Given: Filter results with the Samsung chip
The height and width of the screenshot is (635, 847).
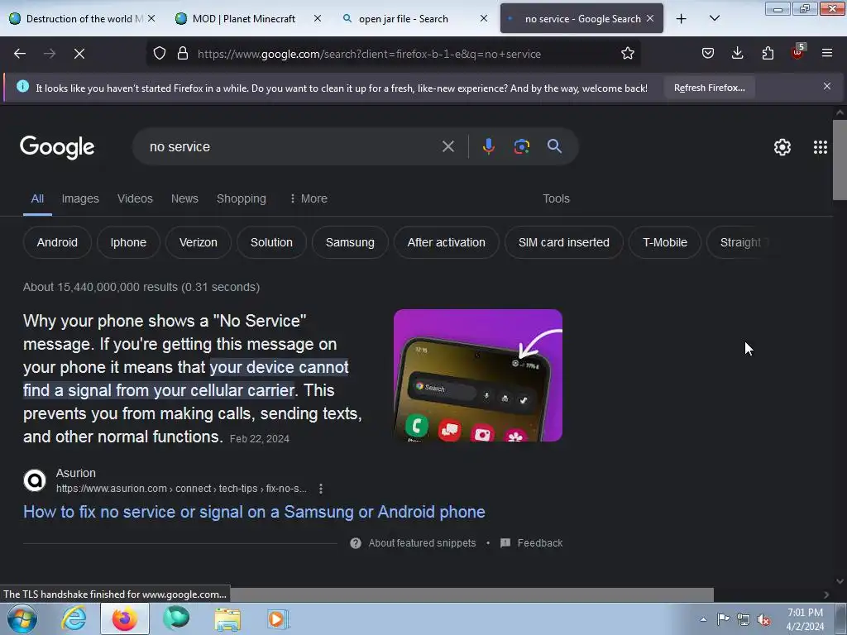Looking at the screenshot, I should (x=350, y=242).
